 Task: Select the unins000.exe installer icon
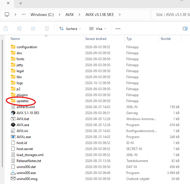point(13,173)
